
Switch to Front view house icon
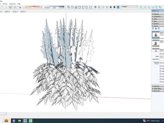[x=76, y=7]
